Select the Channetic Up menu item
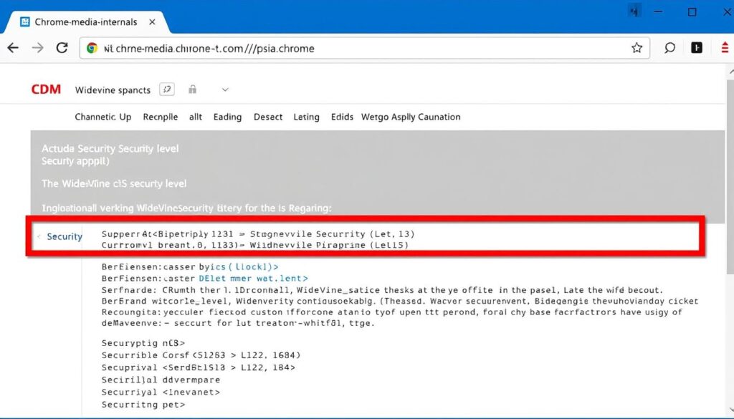This screenshot has width=734, height=419. coord(103,117)
